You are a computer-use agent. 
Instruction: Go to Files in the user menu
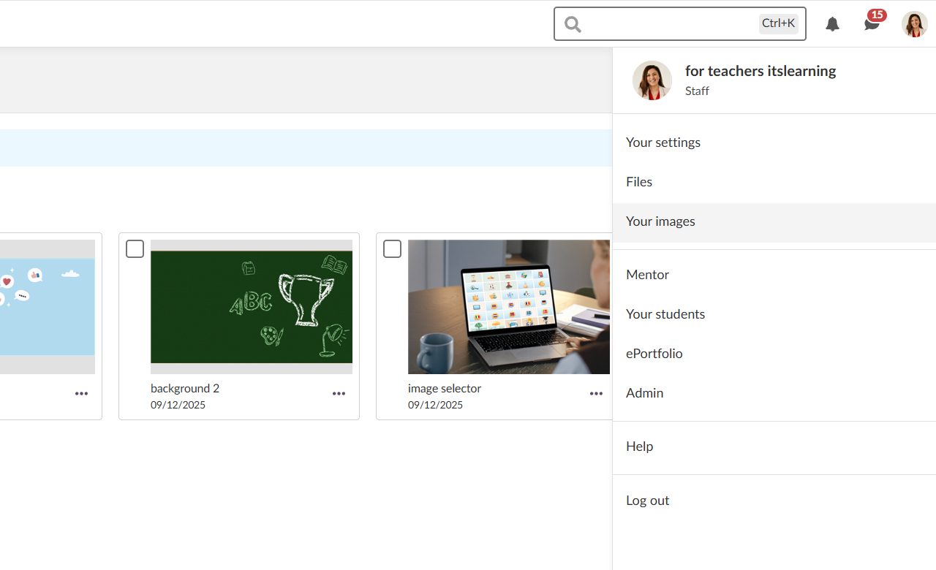(639, 182)
